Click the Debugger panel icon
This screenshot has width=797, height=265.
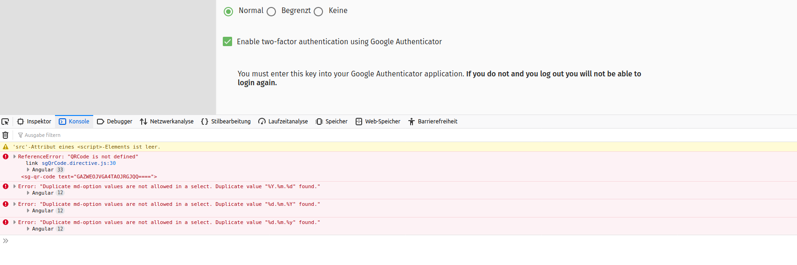click(x=100, y=122)
